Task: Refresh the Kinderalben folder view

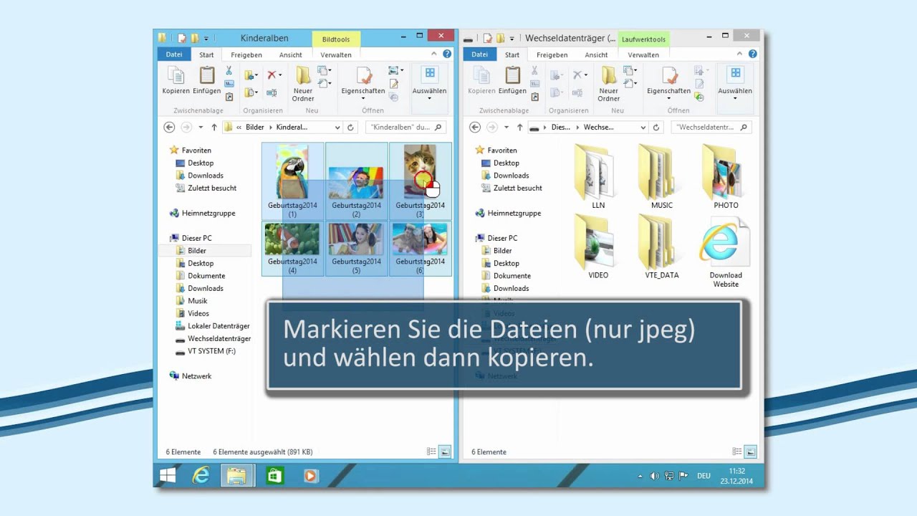Action: (x=350, y=127)
